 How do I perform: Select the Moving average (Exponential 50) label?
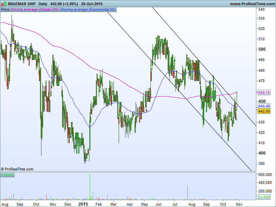point(88,9)
